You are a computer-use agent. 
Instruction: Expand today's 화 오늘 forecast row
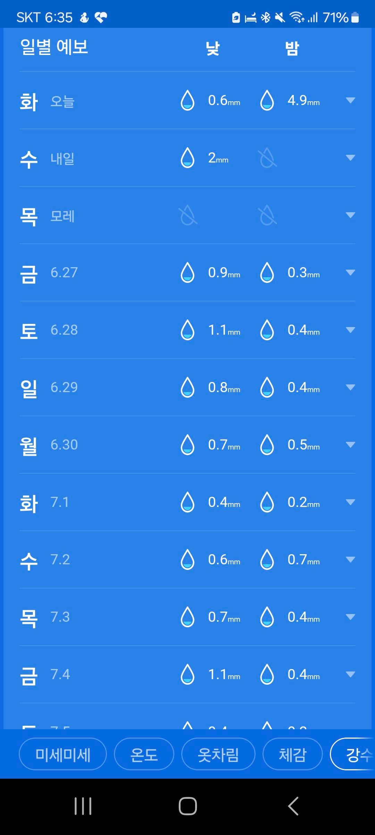coord(350,100)
